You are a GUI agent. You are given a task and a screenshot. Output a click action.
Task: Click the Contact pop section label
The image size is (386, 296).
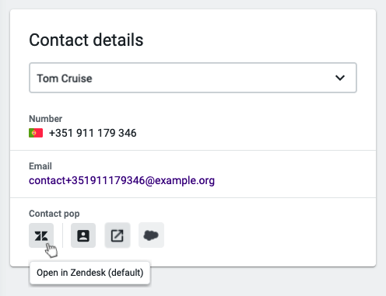pos(54,214)
